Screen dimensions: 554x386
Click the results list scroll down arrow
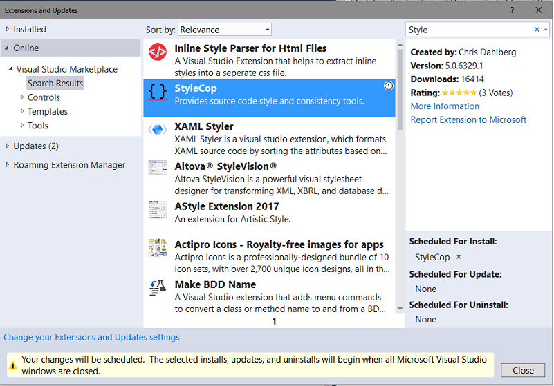pos(400,309)
